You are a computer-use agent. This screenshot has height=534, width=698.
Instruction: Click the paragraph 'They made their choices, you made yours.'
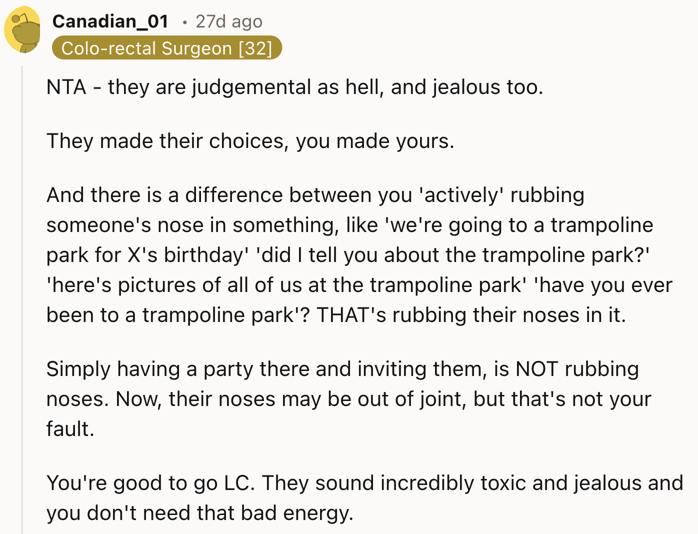click(x=250, y=141)
